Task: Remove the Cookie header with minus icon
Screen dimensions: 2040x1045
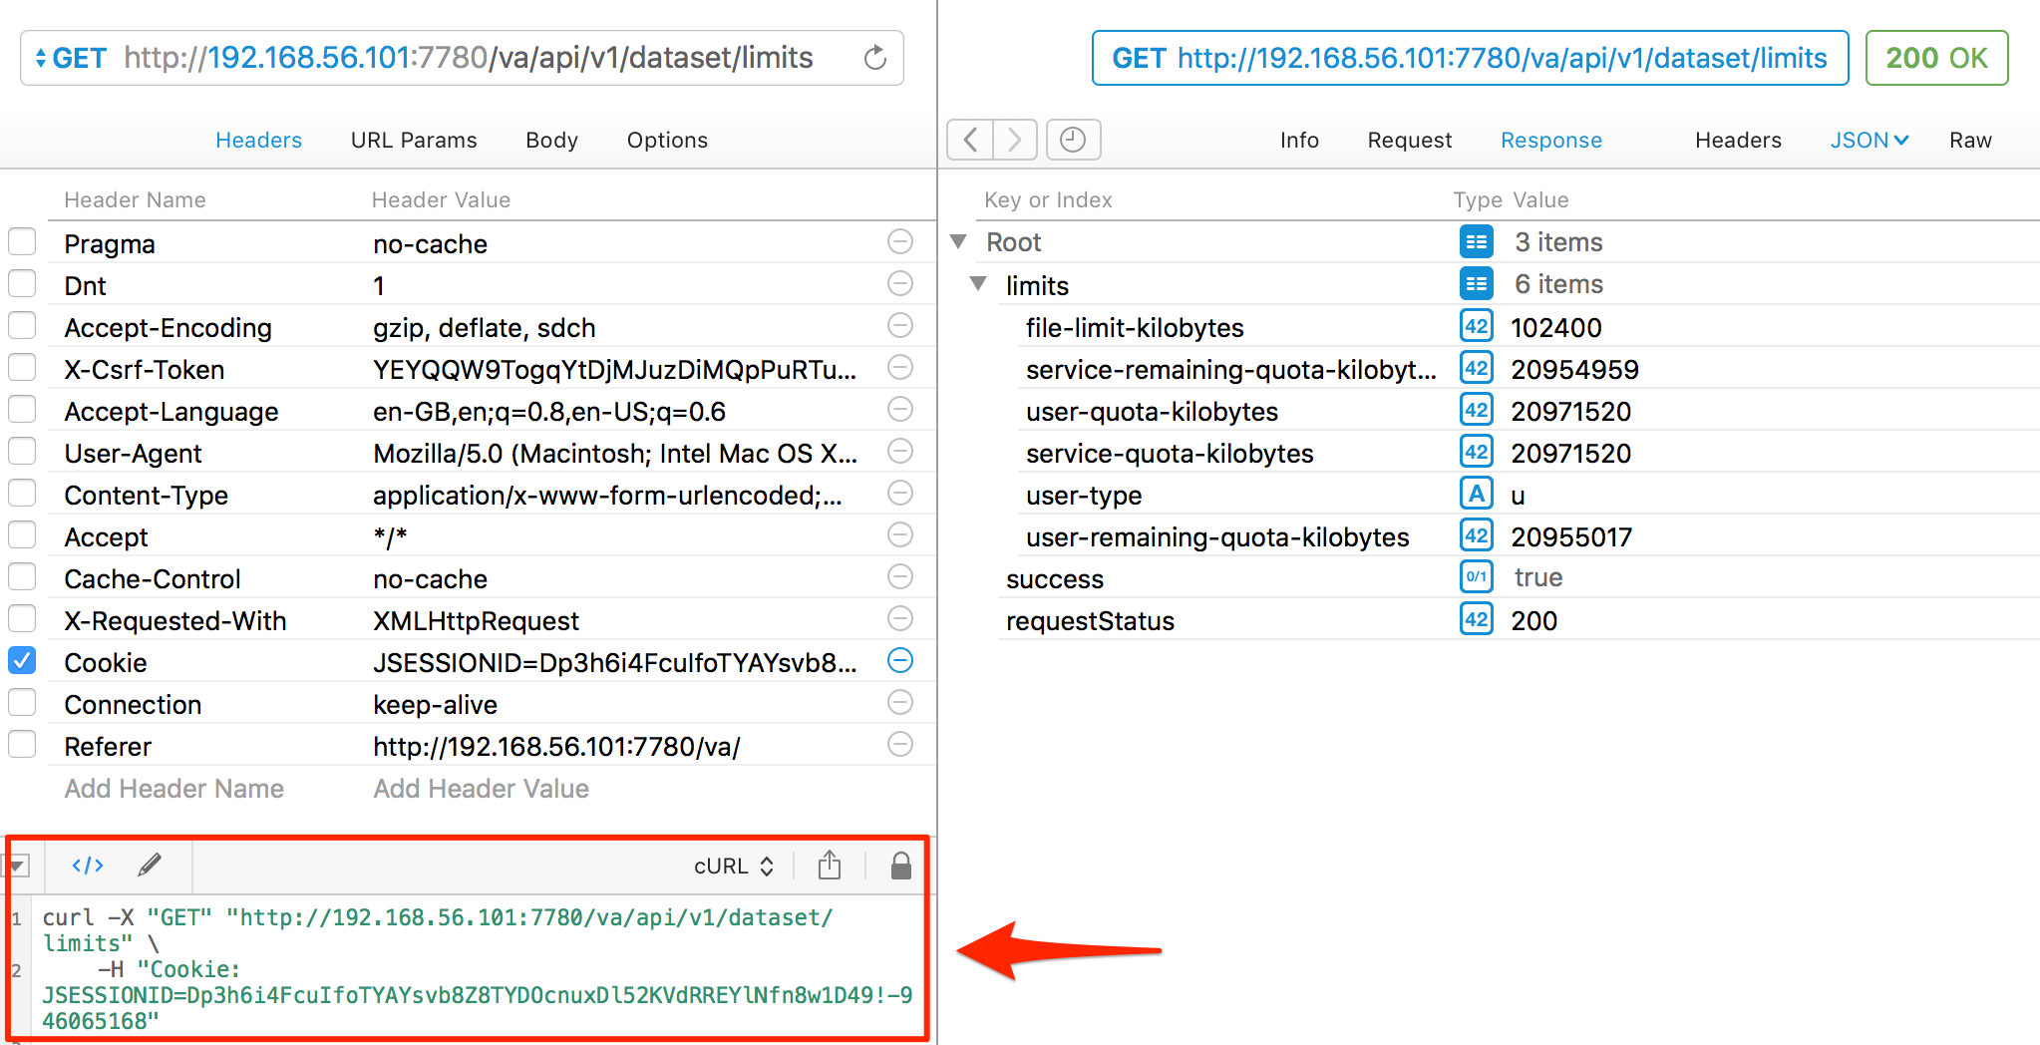Action: pos(899,661)
